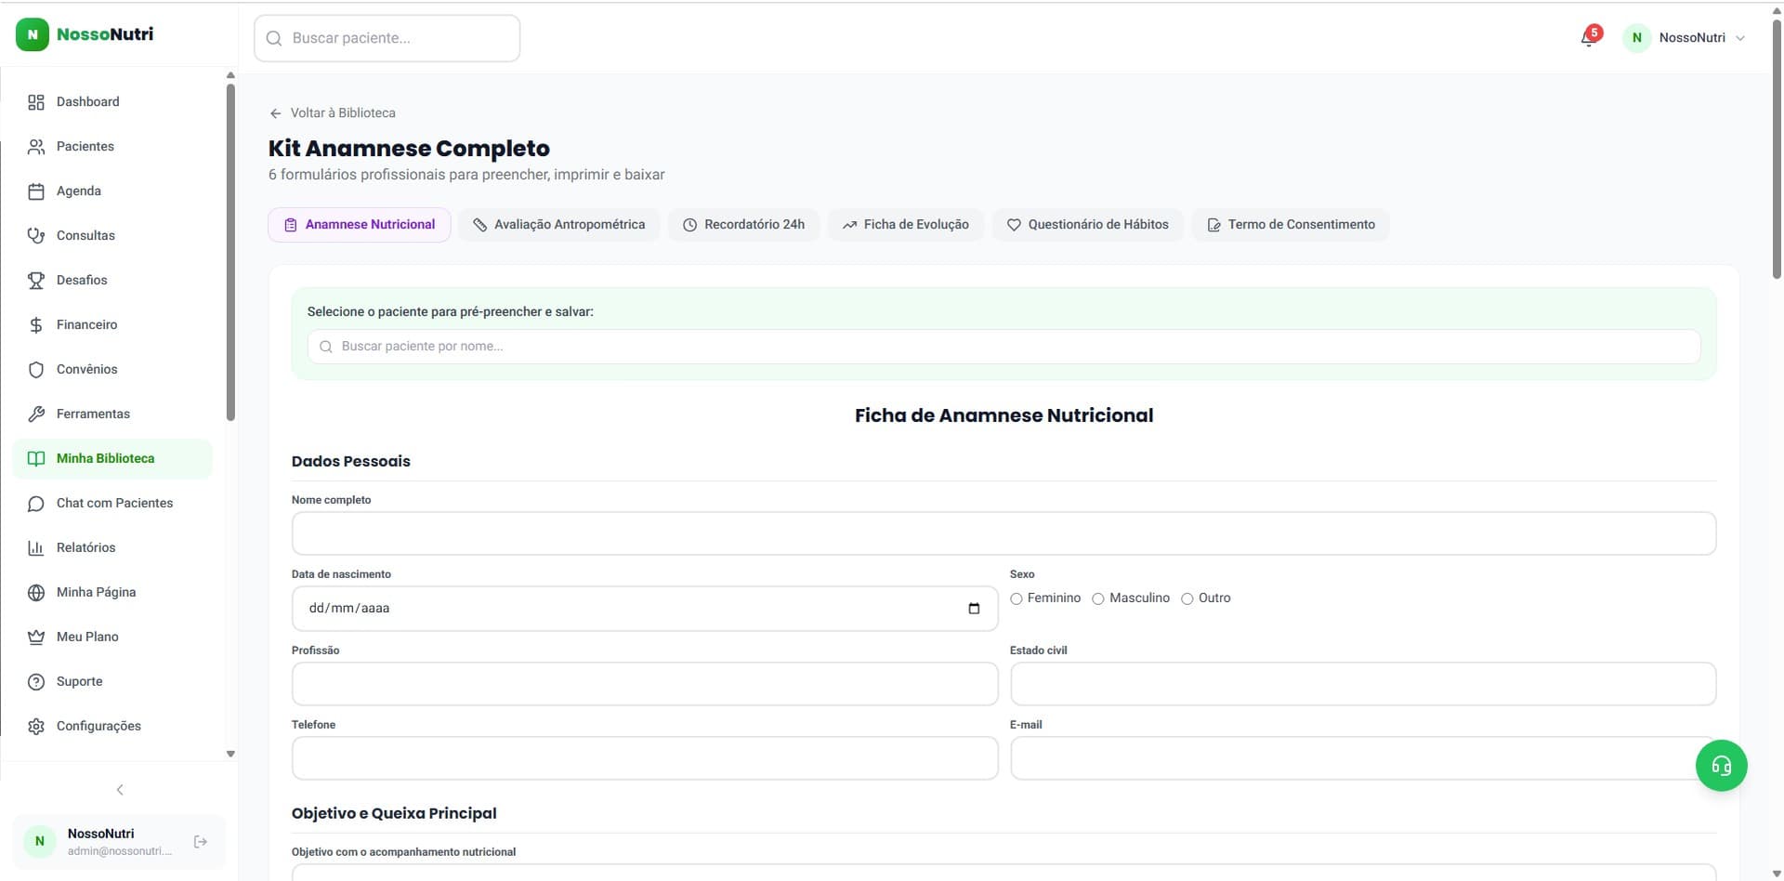The width and height of the screenshot is (1784, 881).
Task: Click the Convênios shield icon
Action: pyautogui.click(x=36, y=370)
